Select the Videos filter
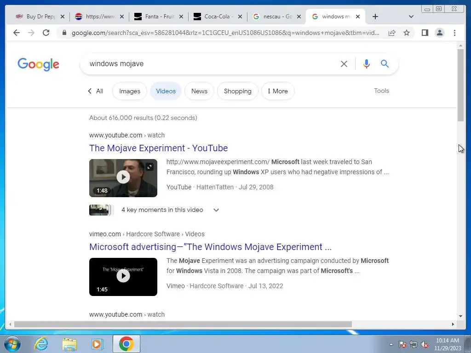Image resolution: width=471 pixels, height=353 pixels. 166,91
